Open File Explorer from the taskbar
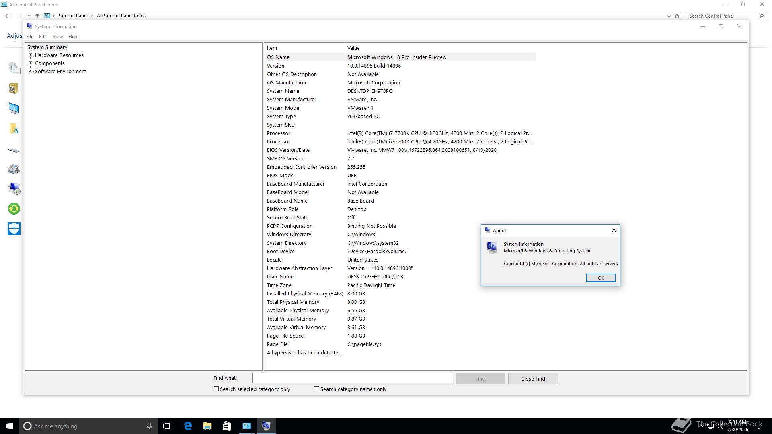Image resolution: width=772 pixels, height=434 pixels. click(x=207, y=426)
